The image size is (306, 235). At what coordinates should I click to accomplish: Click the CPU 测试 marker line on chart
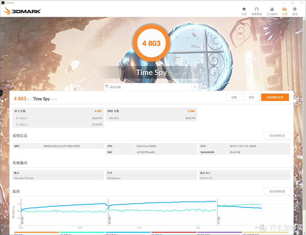217,212
